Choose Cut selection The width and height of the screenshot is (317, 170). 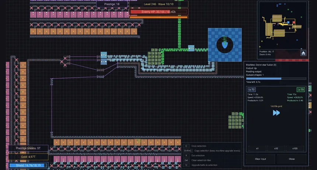coord(198,155)
